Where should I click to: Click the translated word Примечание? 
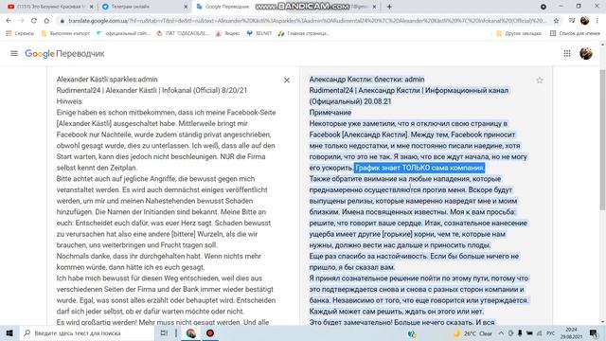pyautogui.click(x=330, y=113)
